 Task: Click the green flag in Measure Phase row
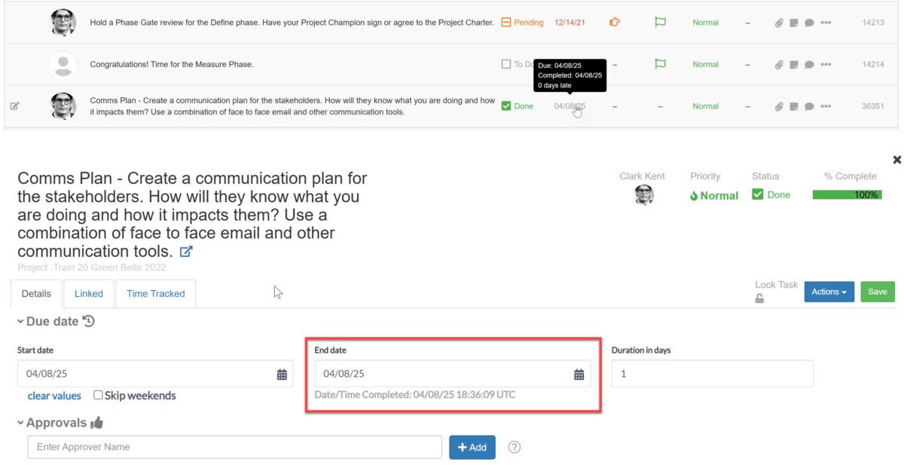click(660, 64)
